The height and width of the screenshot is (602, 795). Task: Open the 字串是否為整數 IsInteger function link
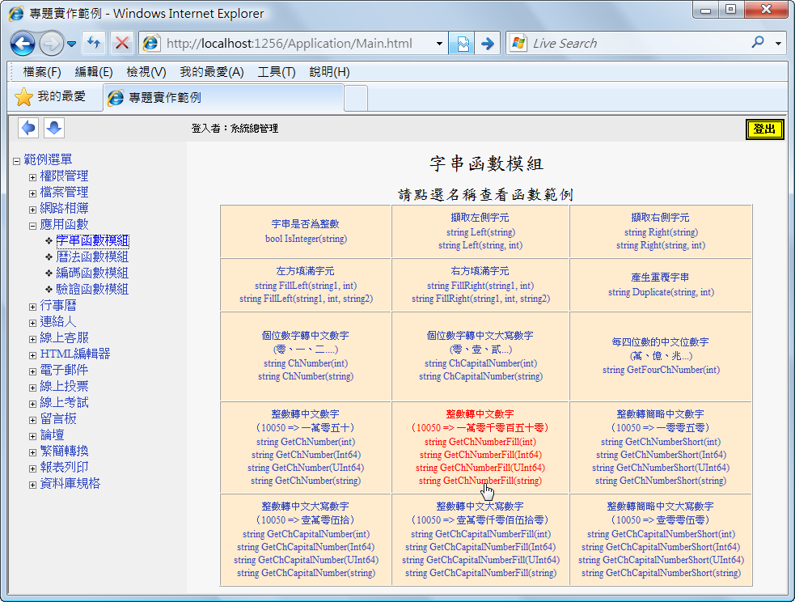(306, 231)
